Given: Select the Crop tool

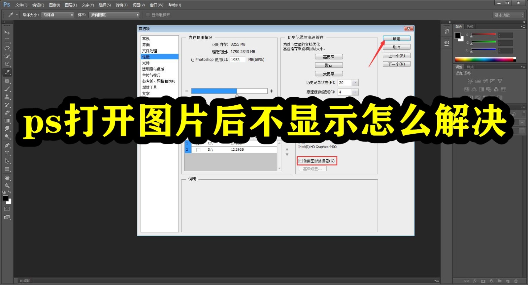Looking at the screenshot, I should [7, 64].
